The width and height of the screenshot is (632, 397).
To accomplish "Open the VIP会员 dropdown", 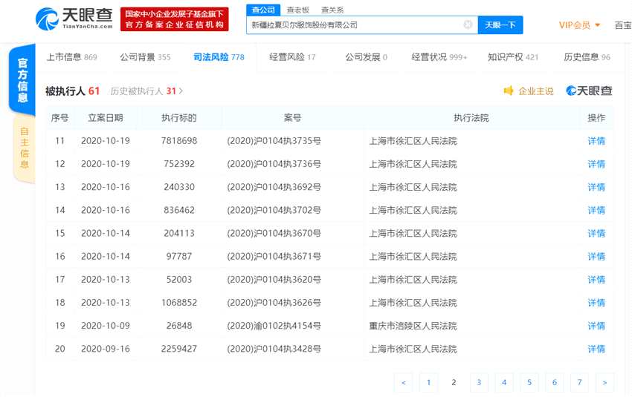I will click(x=580, y=25).
